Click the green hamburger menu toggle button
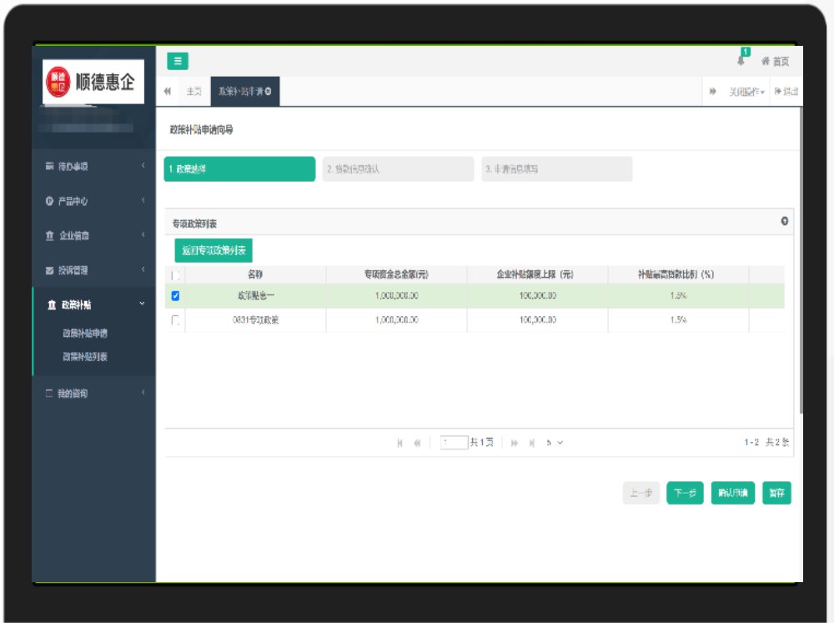 click(x=178, y=61)
